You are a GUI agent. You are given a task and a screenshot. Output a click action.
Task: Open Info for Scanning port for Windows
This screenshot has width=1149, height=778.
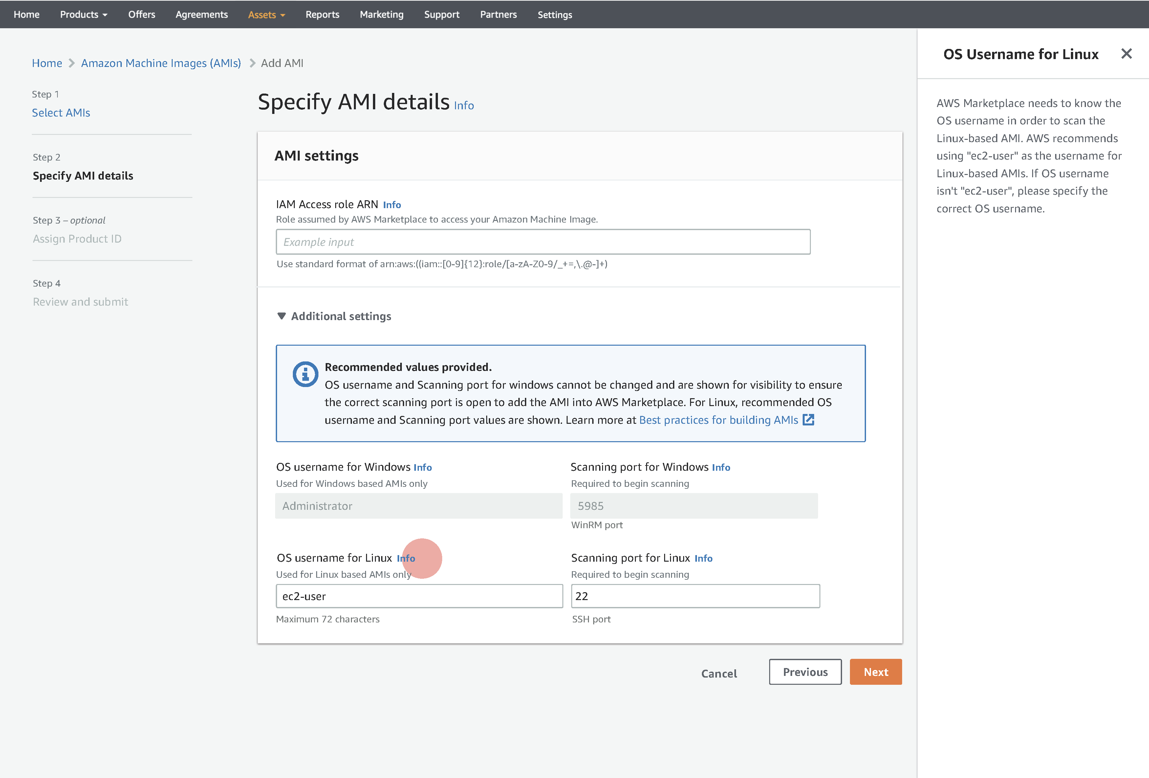(x=720, y=467)
